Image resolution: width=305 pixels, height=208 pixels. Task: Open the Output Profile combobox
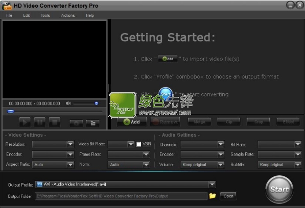(126, 185)
